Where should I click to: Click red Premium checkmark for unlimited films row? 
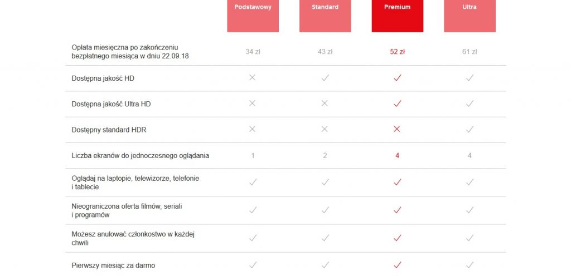[x=397, y=210]
